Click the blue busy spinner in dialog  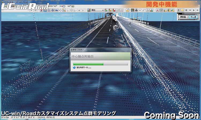click(x=74, y=67)
